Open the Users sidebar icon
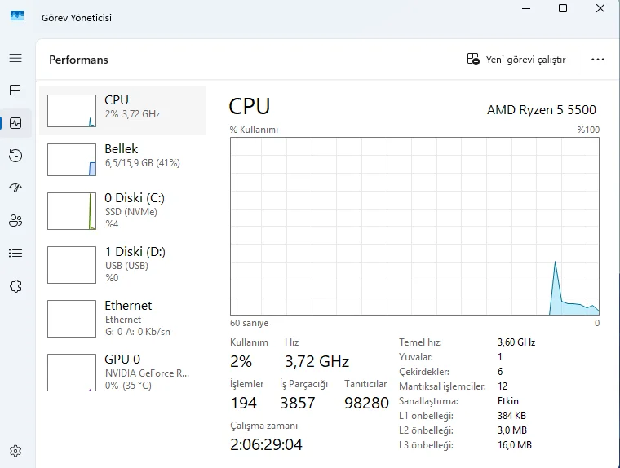This screenshot has height=468, width=620. [15, 220]
